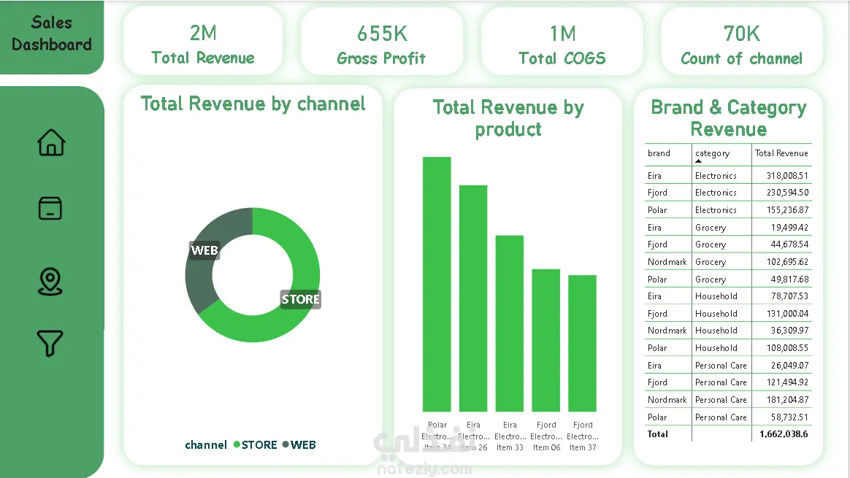The image size is (850, 478).
Task: Click the Total Revenue 2M card
Action: click(203, 41)
